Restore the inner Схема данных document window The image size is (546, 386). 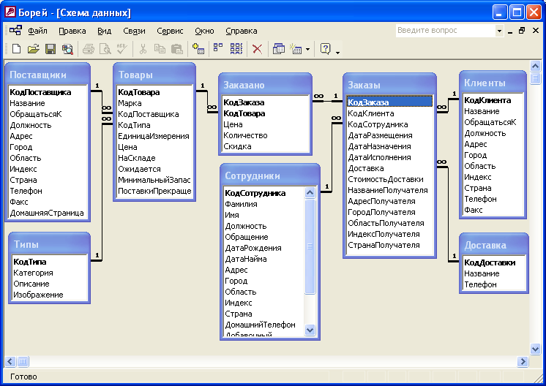[x=522, y=31]
